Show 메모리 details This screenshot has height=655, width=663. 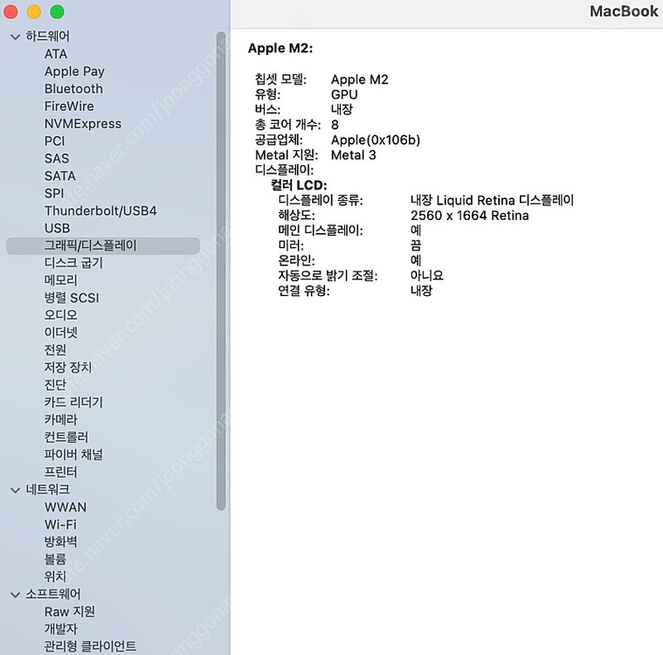[61, 280]
